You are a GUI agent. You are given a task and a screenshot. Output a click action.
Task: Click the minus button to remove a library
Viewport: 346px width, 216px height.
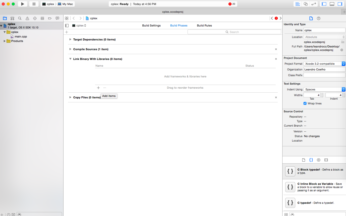click(x=104, y=88)
